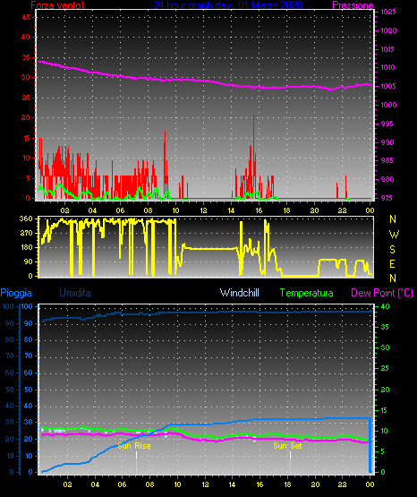Click the yellow 180 wind direction value

pos(26,247)
